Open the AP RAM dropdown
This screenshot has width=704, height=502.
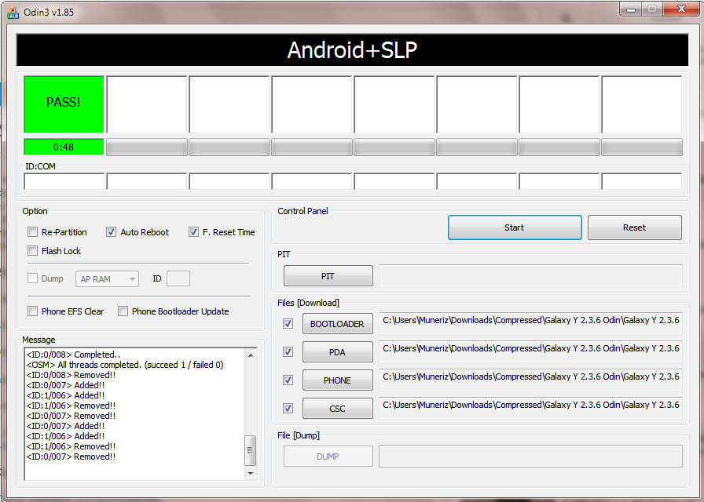pyautogui.click(x=108, y=278)
